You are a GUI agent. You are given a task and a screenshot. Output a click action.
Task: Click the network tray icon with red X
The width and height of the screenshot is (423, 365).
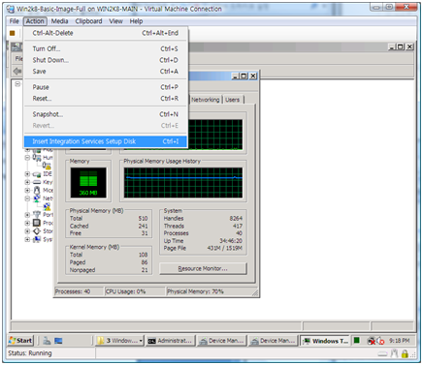pyautogui.click(x=371, y=341)
